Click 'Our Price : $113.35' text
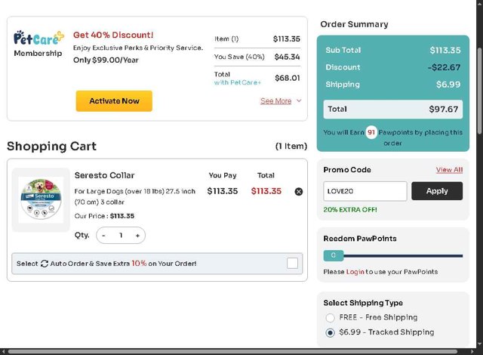This screenshot has width=483, height=355. pyautogui.click(x=104, y=216)
